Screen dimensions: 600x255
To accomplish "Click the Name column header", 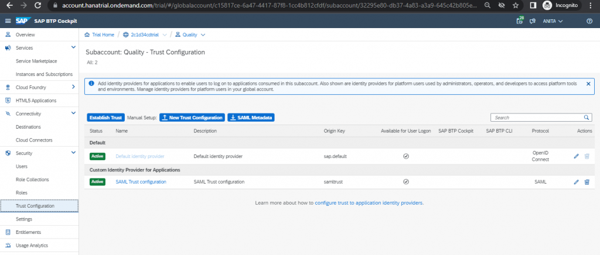I will click(x=122, y=131).
